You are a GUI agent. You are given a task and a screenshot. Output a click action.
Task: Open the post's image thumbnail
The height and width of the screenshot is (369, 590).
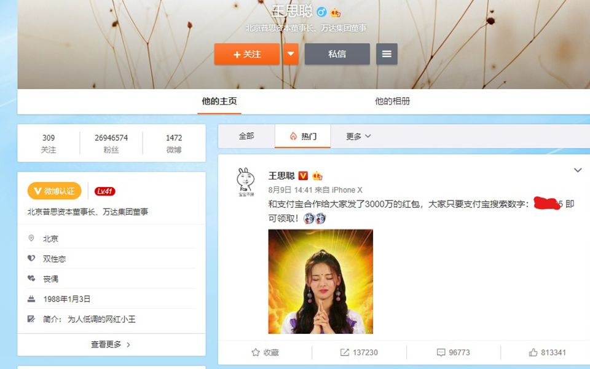coord(321,281)
